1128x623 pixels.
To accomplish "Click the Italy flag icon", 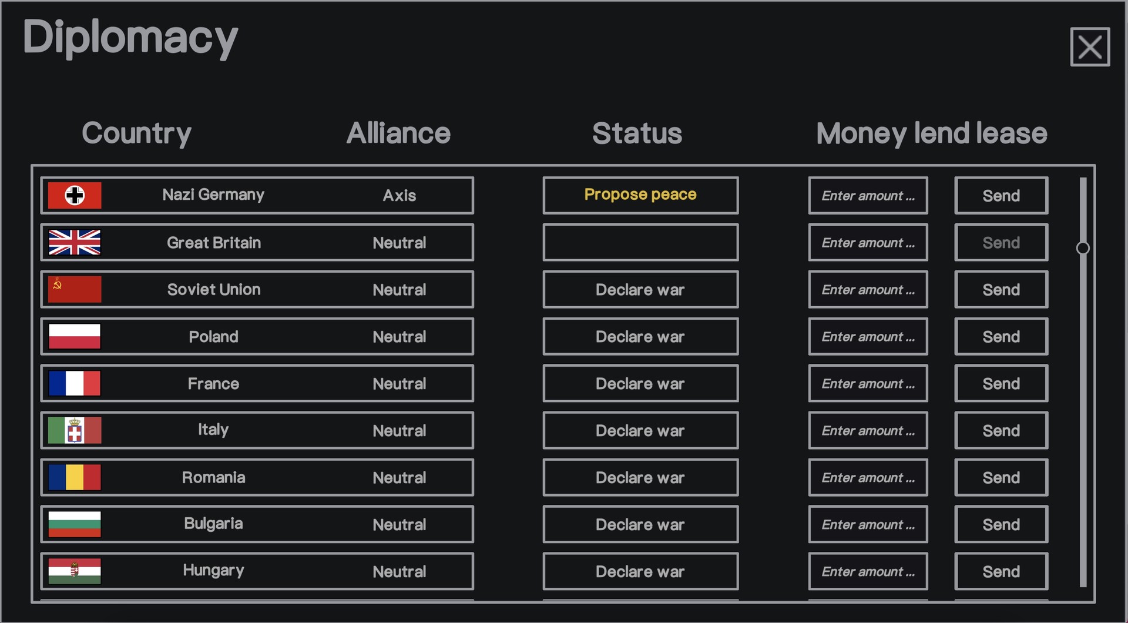I will tap(75, 430).
